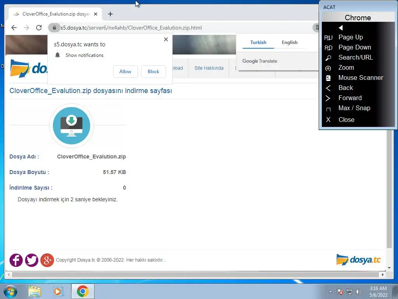The width and height of the screenshot is (398, 299).
Task: Open the Twitter social icon
Action: point(31,260)
